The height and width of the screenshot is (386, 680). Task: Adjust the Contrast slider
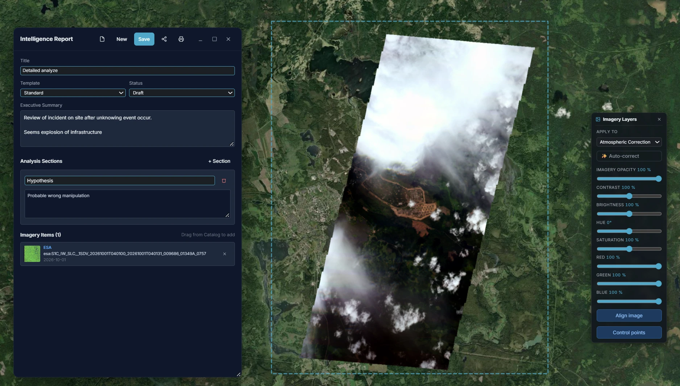(x=629, y=196)
